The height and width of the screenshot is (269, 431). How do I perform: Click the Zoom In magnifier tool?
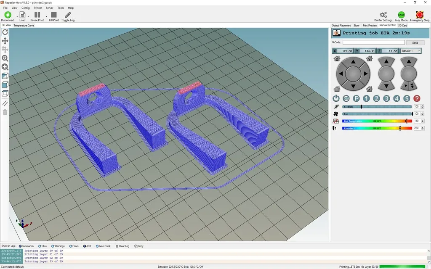pos(5,58)
